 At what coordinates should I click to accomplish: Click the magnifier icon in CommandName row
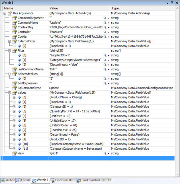(105, 23)
